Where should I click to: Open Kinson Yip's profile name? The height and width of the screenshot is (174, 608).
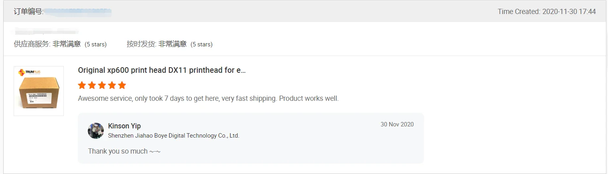coord(124,126)
